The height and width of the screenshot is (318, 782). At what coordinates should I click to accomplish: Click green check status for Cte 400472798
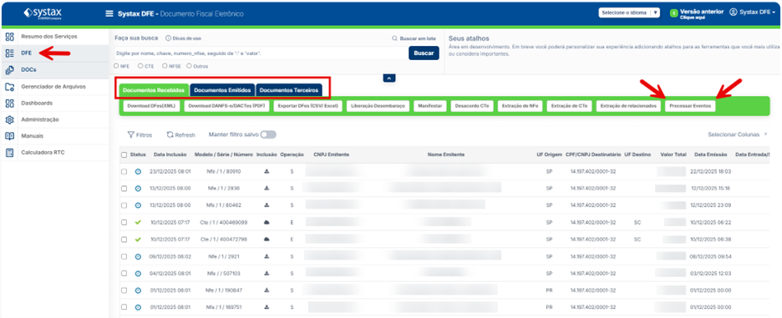click(x=138, y=240)
